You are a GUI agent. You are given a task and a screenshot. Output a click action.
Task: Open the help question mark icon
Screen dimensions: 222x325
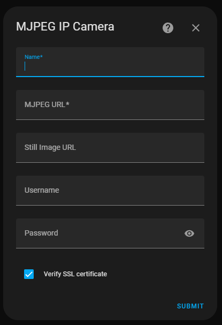(168, 28)
